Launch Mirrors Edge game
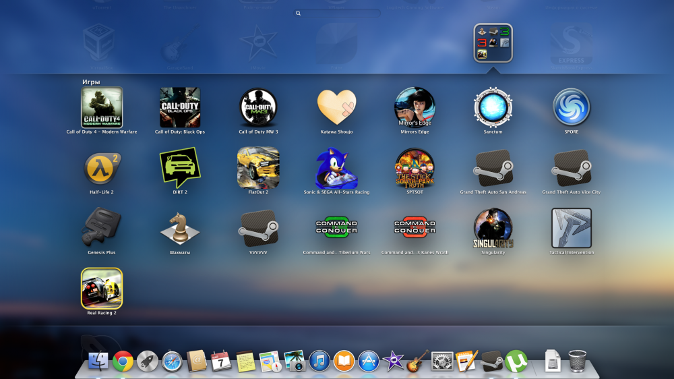Screen dimensions: 674x379 point(415,107)
